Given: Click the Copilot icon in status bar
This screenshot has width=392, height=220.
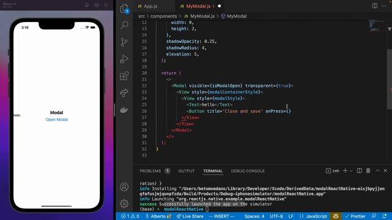Looking at the screenshot, I should pos(336,216).
